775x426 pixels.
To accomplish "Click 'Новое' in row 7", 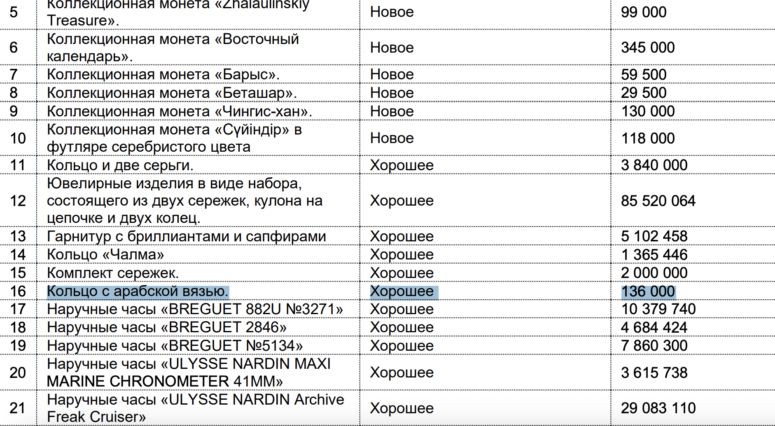I will [x=392, y=74].
